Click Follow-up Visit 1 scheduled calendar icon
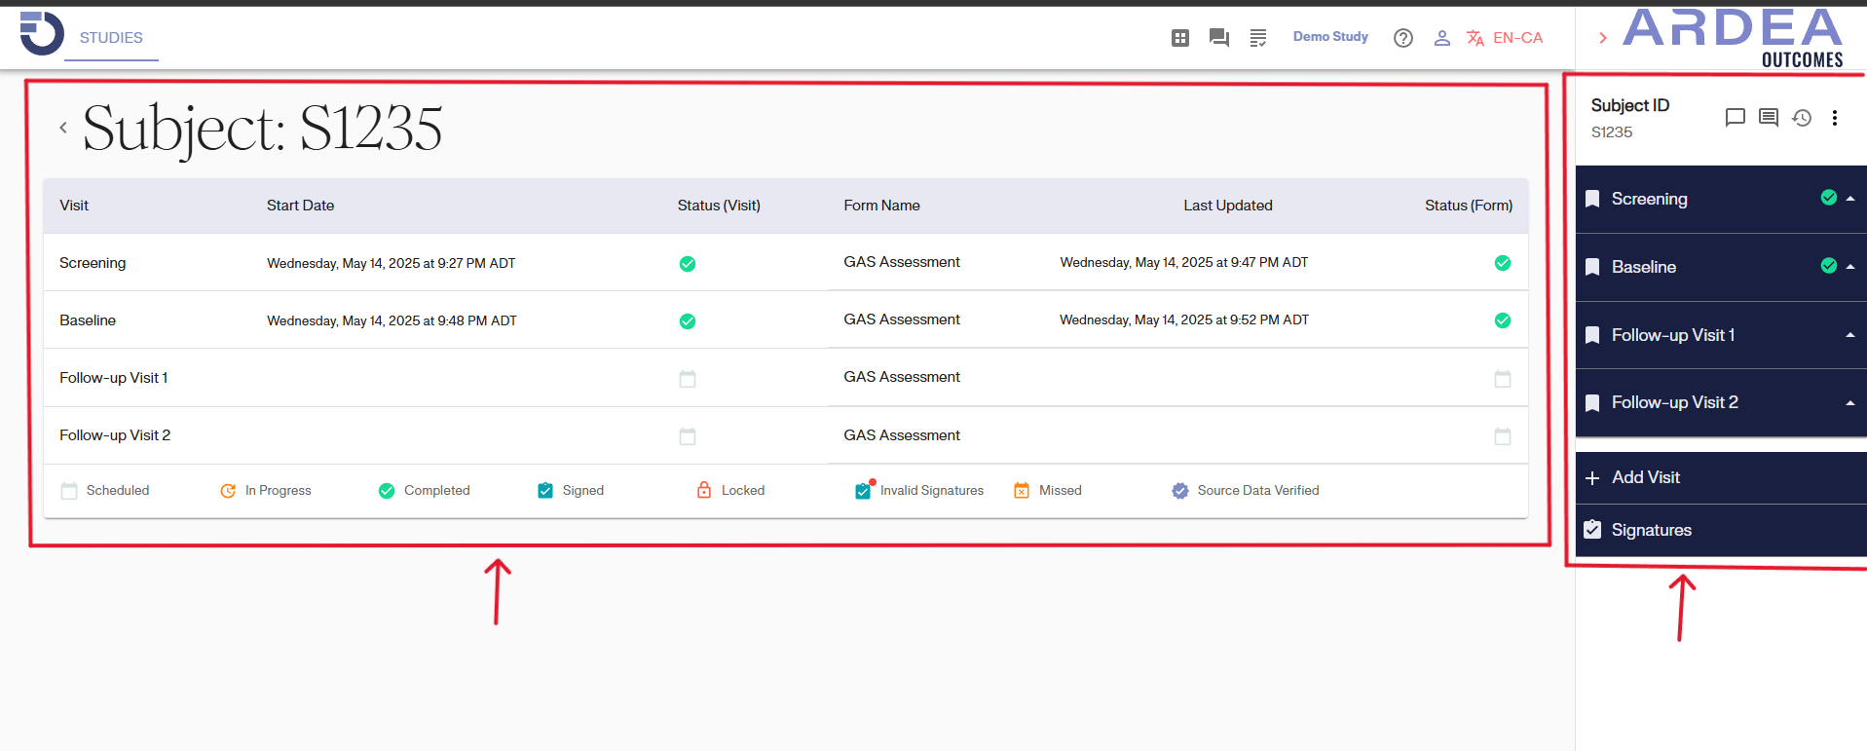Screen dimensions: 1867x751 pos(688,379)
